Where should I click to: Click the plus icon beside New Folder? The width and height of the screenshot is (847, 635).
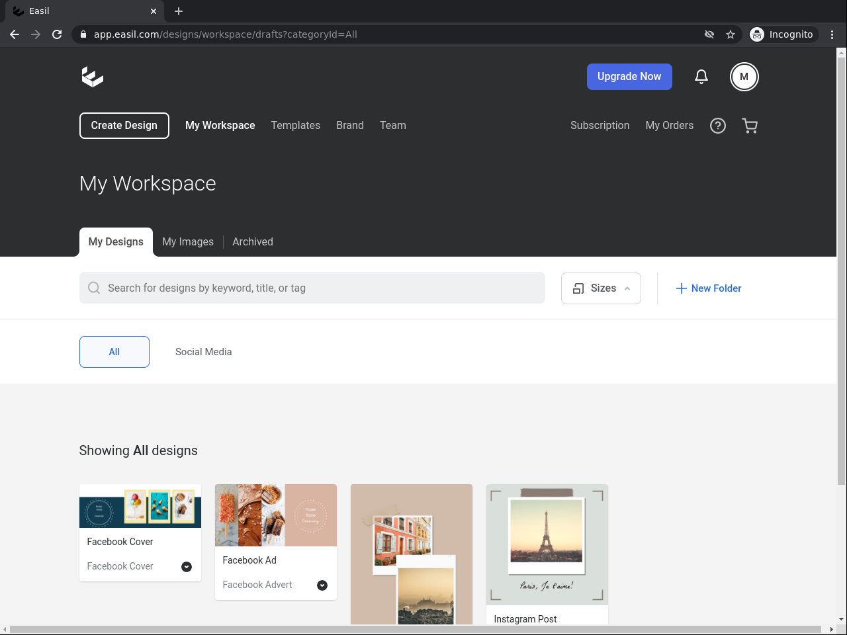click(681, 288)
